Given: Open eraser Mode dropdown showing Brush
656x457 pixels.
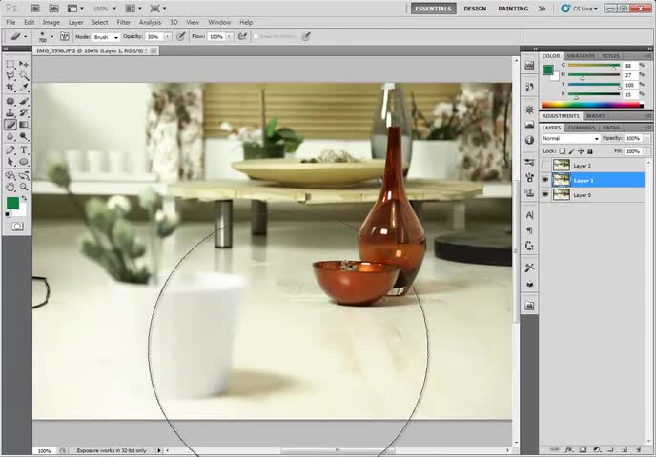Looking at the screenshot, I should click(x=106, y=37).
